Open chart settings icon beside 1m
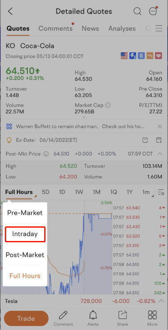Screen dimensions: 168x330 (x=161, y=192)
